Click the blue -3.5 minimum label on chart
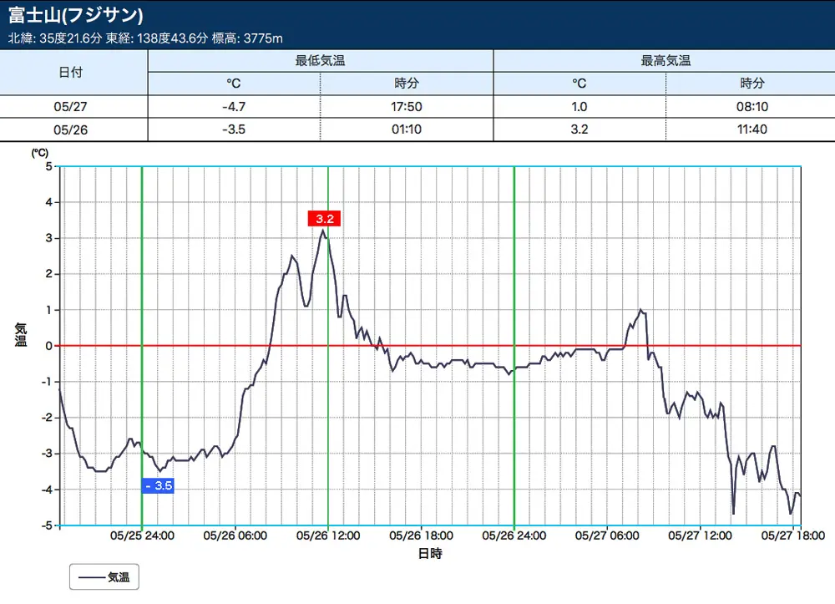 click(x=158, y=485)
